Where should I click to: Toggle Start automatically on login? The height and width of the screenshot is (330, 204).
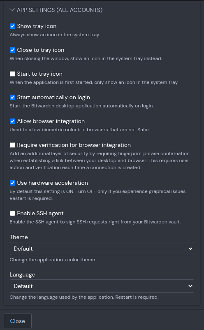point(13,97)
